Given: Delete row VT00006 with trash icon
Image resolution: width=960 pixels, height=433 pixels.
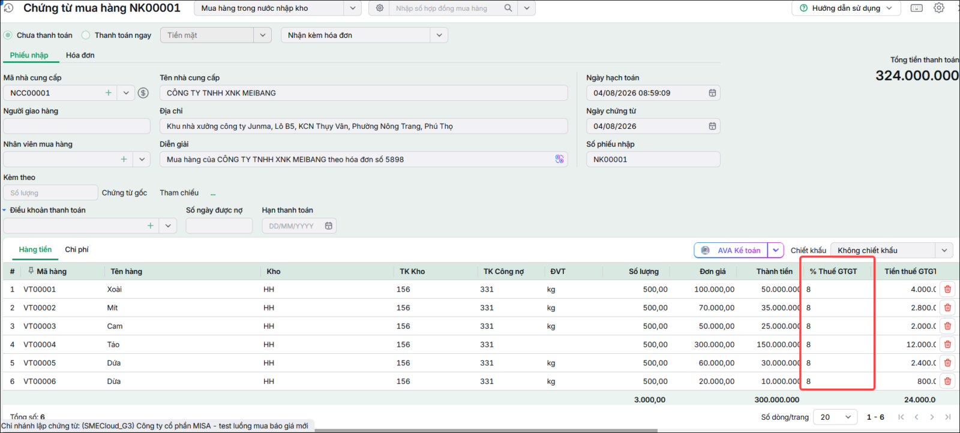Looking at the screenshot, I should pyautogui.click(x=947, y=381).
